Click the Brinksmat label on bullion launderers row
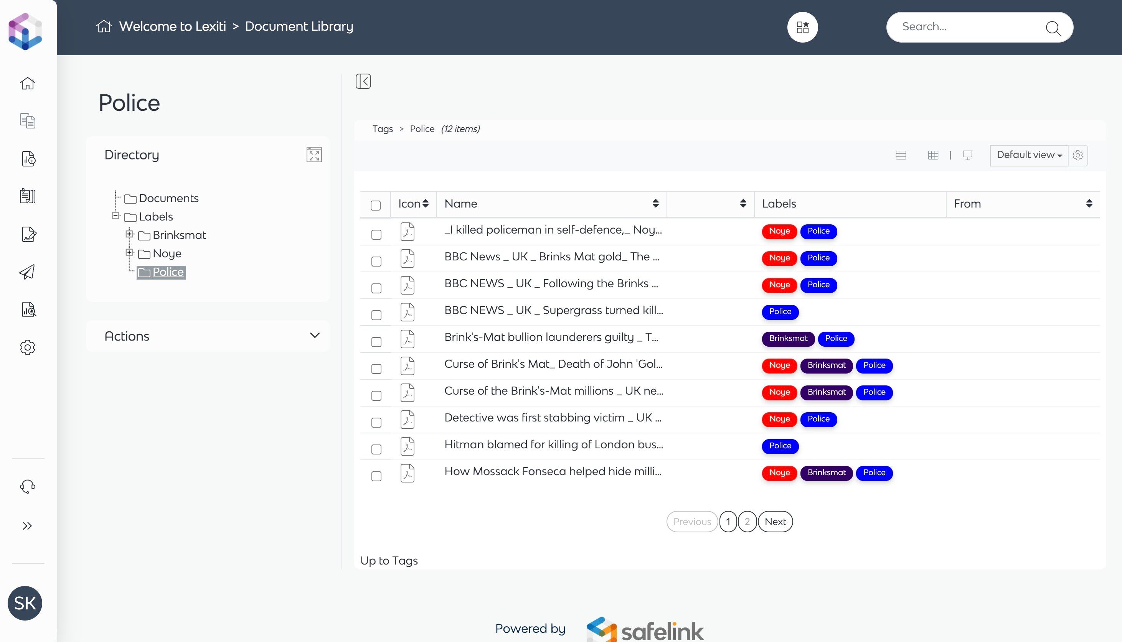Image resolution: width=1122 pixels, height=642 pixels. pyautogui.click(x=788, y=339)
